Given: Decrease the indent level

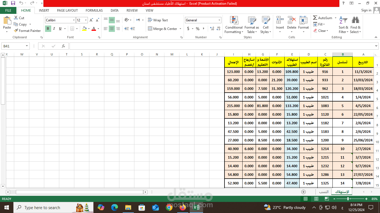Looking at the screenshot, I should [127, 29].
